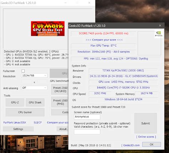The image size is (169, 153).
Task: Click the Renderer value TITAN Xp/PCIe/SSE2
Action: [123, 71]
